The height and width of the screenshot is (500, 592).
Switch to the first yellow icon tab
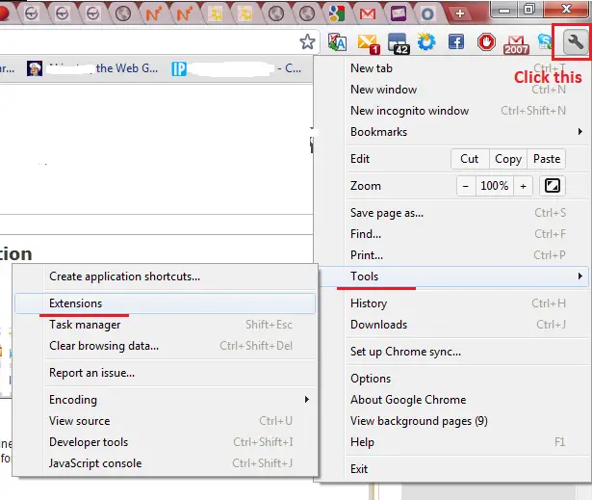pyautogui.click(x=216, y=13)
